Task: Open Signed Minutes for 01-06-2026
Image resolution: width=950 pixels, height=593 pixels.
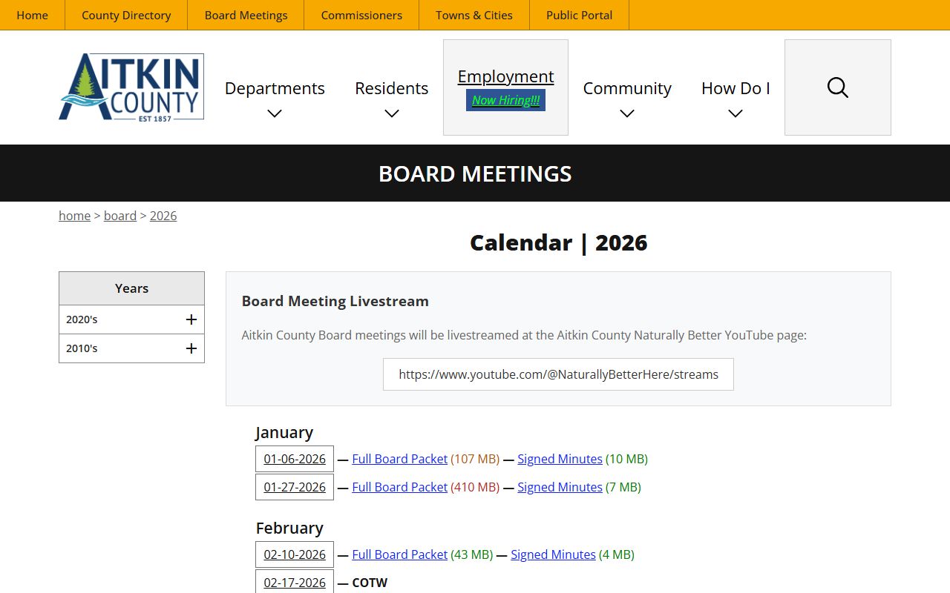Action: point(560,459)
